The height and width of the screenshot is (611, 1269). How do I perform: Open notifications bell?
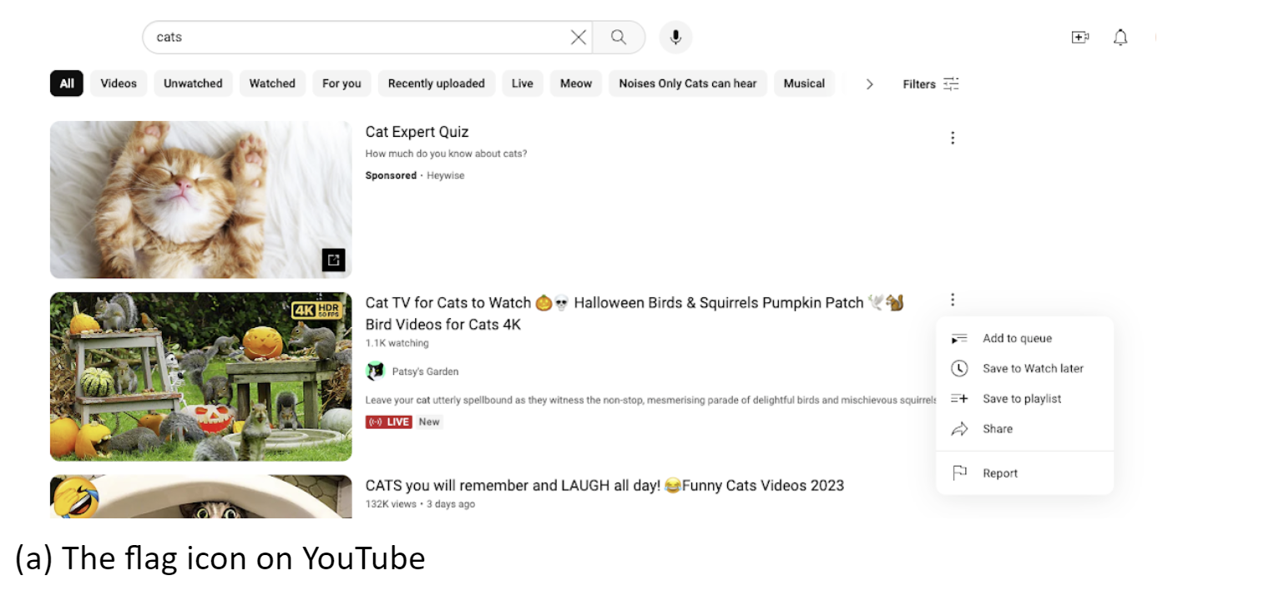click(x=1120, y=38)
